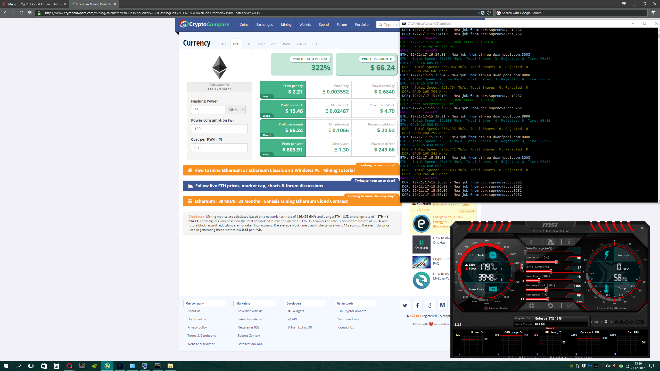Viewport: 660px width, 371px height.
Task: Open MH/s hashing unit dropdown
Action: 235,110
